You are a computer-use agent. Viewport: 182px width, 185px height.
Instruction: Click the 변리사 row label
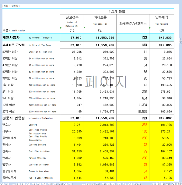pyautogui.click(x=7, y=158)
